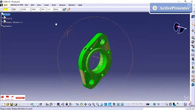
Task: Click the Fit All In icon
Action: click(x=81, y=104)
